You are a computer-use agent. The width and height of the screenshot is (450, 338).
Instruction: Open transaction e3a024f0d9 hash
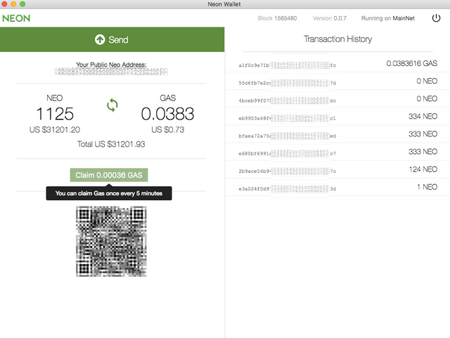(x=287, y=189)
